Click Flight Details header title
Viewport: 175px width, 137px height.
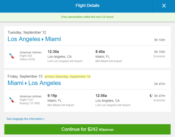(x=87, y=5)
